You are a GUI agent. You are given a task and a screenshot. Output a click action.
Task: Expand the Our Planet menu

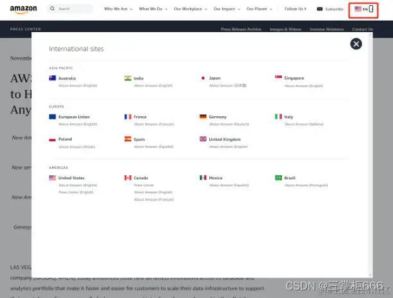[259, 9]
